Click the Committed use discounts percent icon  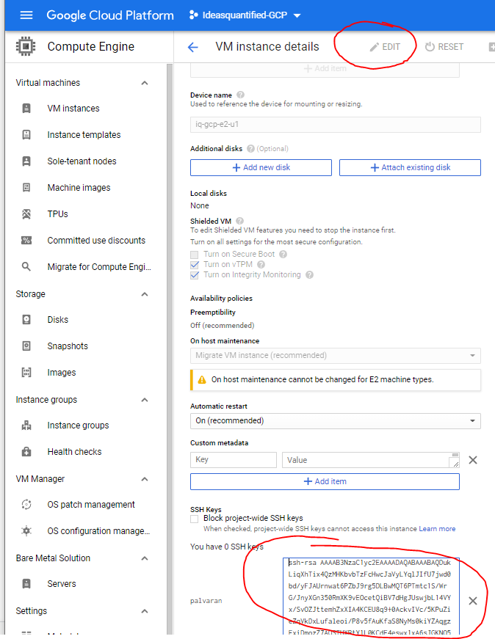26,241
